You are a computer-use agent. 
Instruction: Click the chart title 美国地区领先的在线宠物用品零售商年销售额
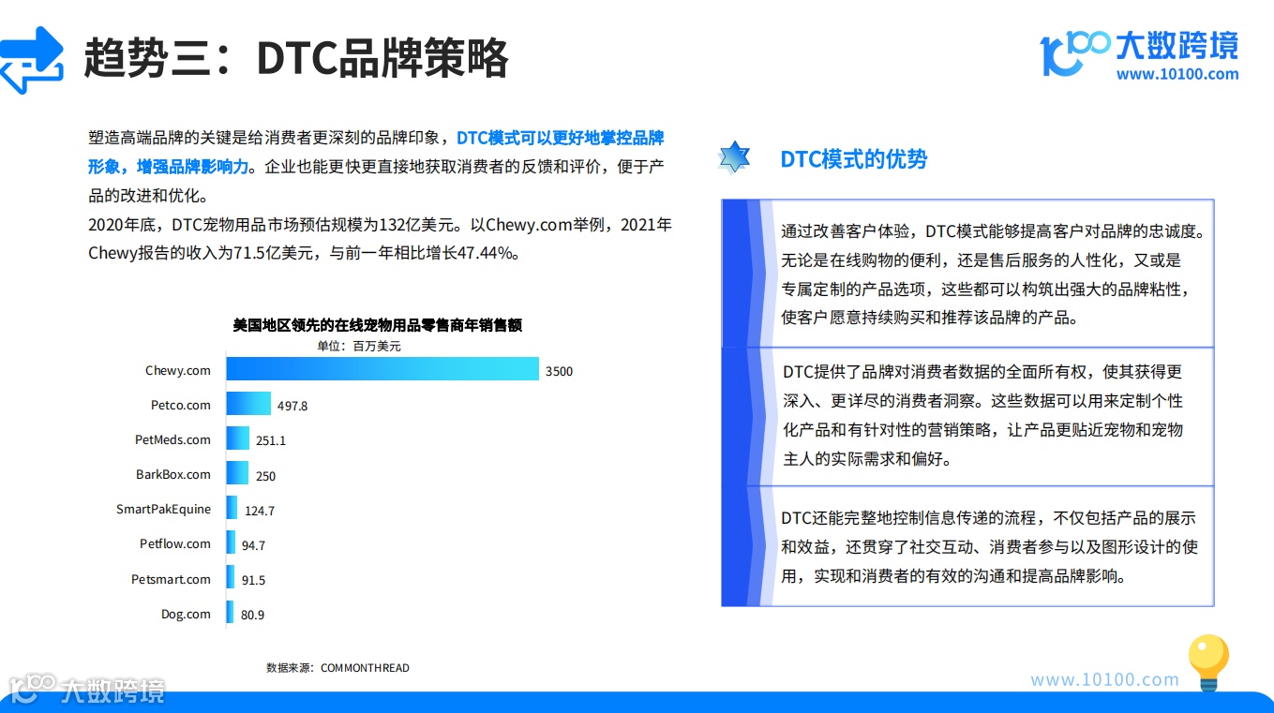[x=377, y=325]
